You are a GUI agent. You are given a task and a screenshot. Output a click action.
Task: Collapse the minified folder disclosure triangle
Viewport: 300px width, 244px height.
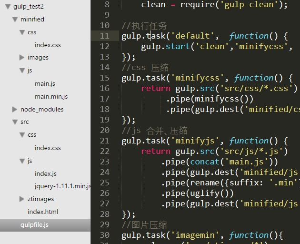coord(15,20)
